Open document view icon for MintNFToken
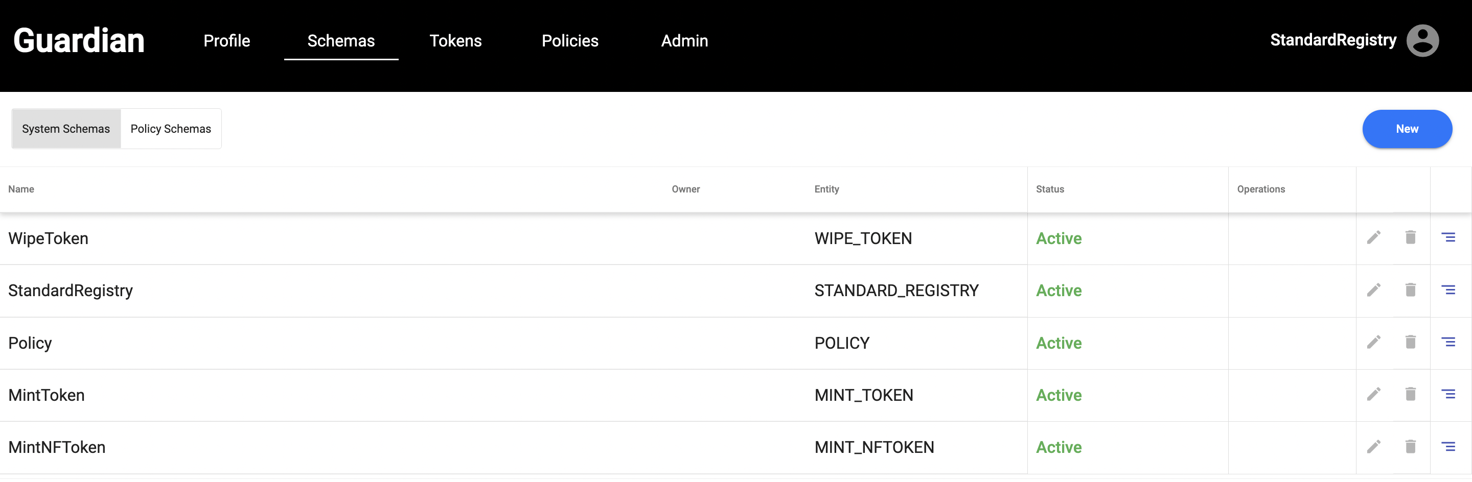The height and width of the screenshot is (482, 1472). (1448, 447)
